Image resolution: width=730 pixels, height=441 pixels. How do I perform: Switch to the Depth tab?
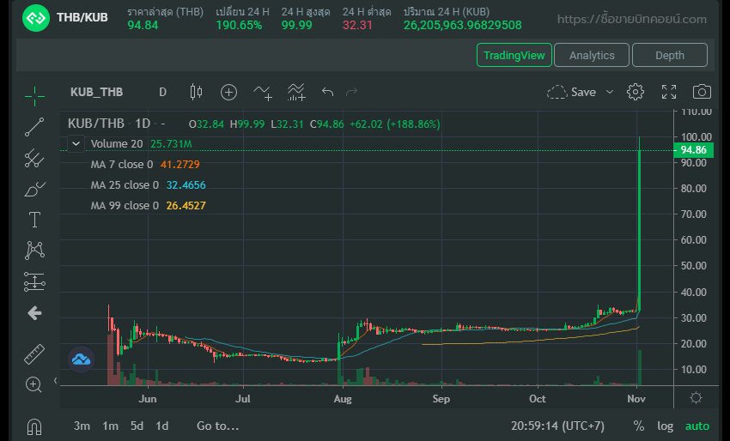pos(670,55)
